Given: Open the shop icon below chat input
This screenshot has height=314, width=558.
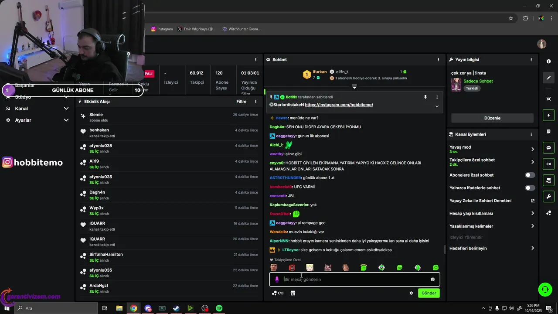Looking at the screenshot, I should point(293,293).
